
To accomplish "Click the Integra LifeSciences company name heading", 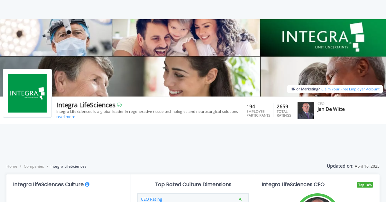I will [86, 105].
